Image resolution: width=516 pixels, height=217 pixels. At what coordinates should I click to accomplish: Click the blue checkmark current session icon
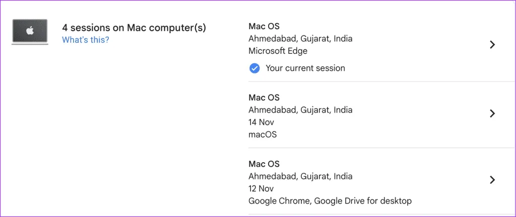pyautogui.click(x=254, y=68)
